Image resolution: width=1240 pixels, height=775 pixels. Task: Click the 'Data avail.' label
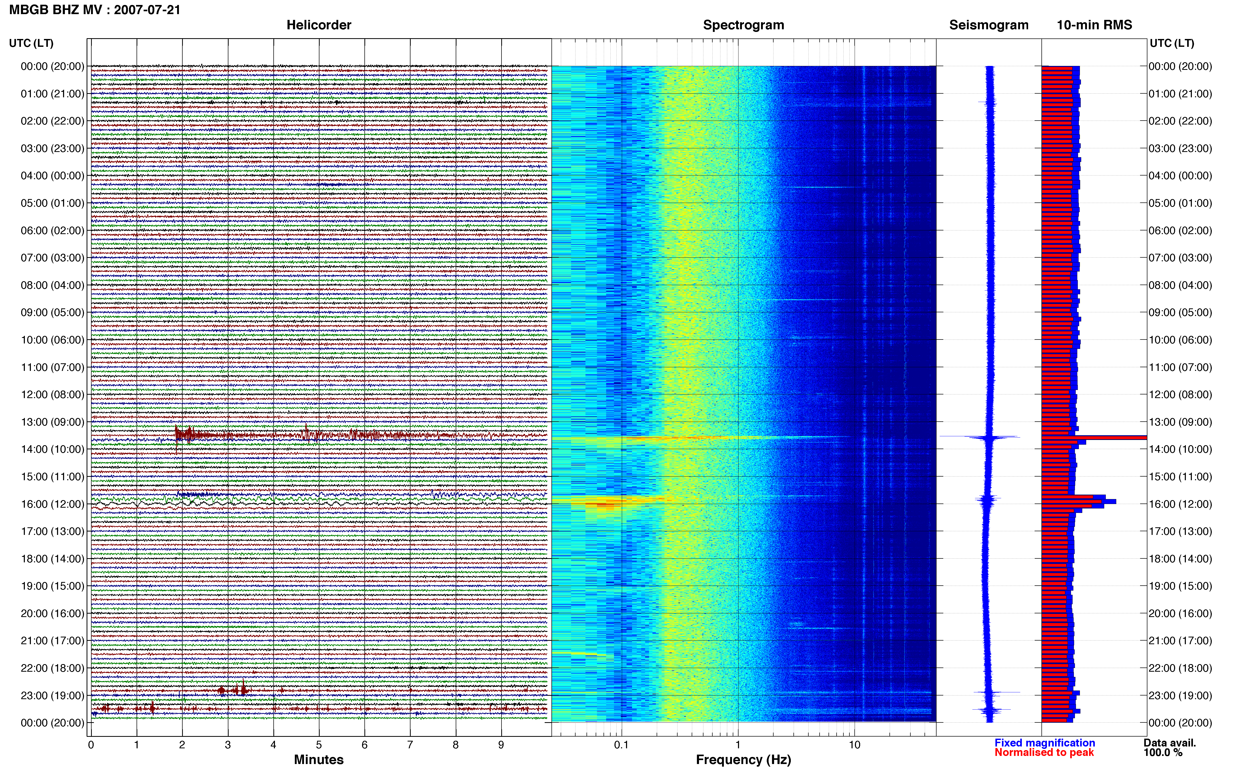click(x=1170, y=743)
